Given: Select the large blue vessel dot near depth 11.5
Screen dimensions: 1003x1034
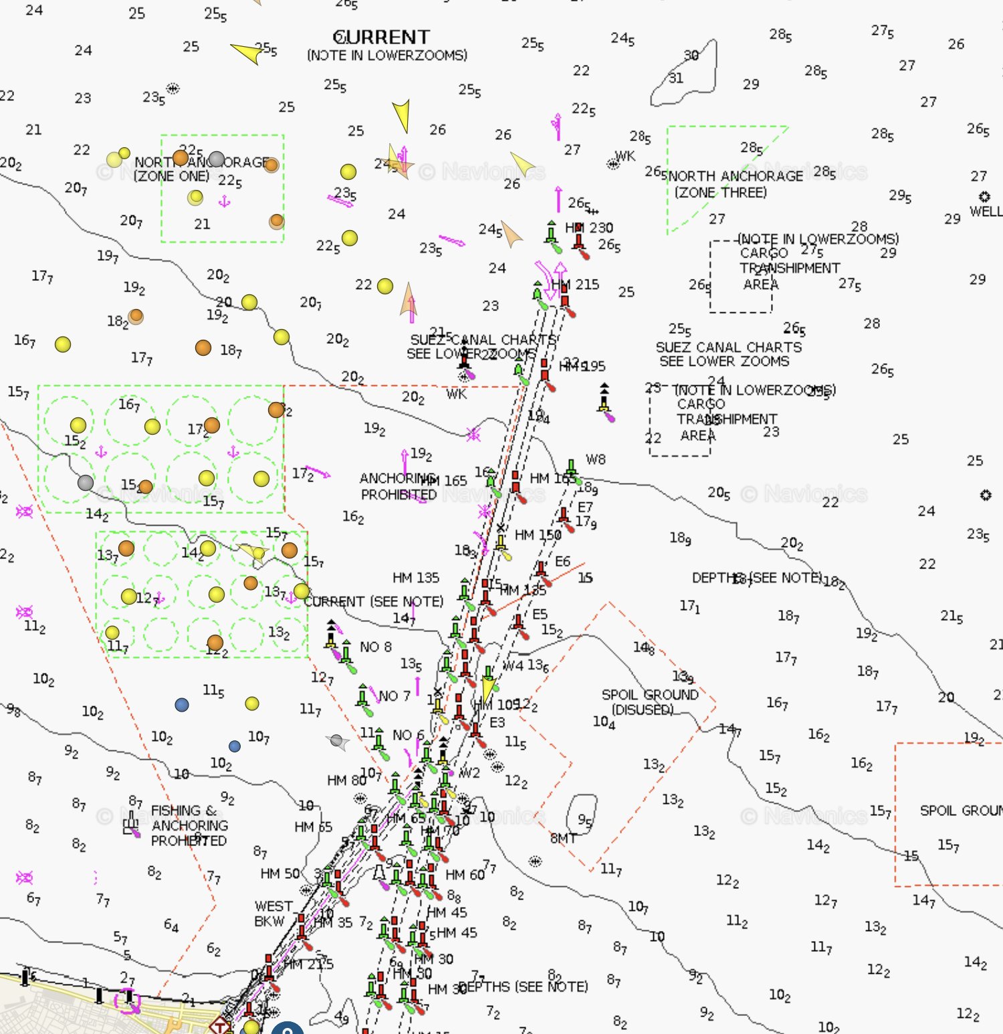Looking at the screenshot, I should (182, 704).
